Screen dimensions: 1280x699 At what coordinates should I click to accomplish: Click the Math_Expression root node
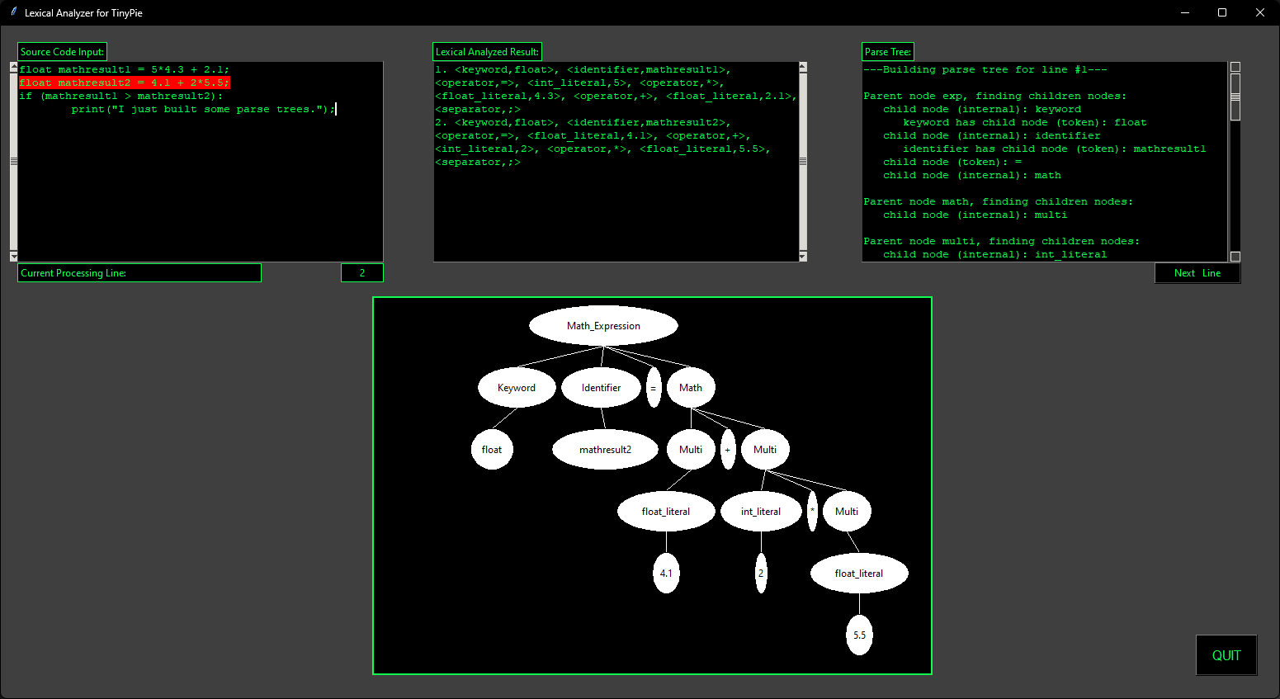pyautogui.click(x=603, y=326)
